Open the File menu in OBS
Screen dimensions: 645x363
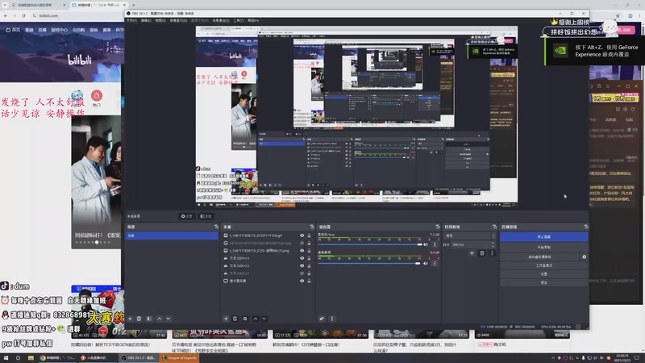[x=131, y=20]
